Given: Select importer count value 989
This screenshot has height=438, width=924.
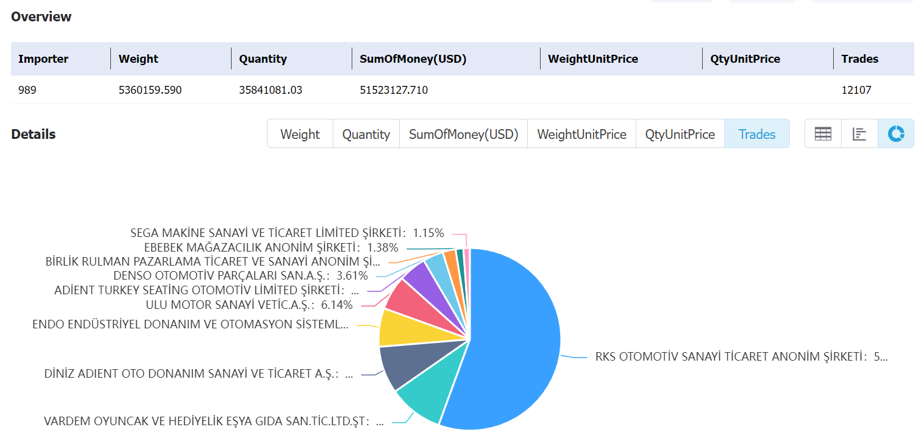Looking at the screenshot, I should (27, 90).
